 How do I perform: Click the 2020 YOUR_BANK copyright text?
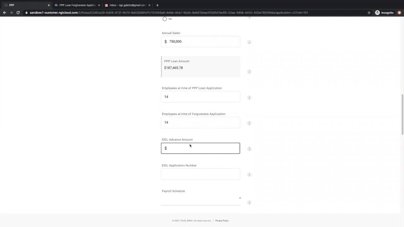tap(192, 221)
